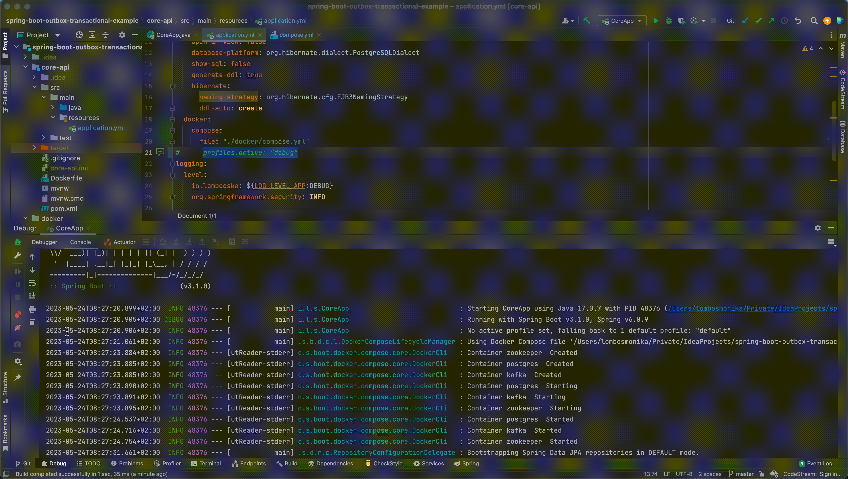The image size is (848, 479).
Task: Open the Debugger tab in the Debug panel
Action: (44, 242)
